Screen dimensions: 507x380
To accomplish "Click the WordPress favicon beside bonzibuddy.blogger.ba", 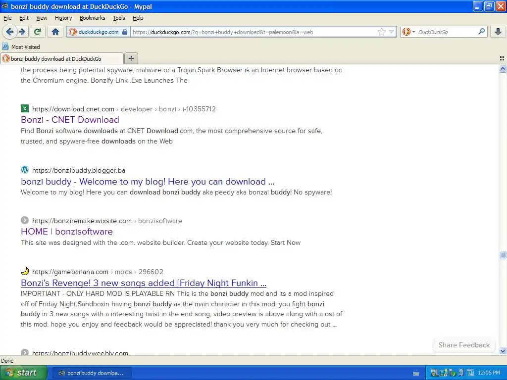I will tap(25, 170).
